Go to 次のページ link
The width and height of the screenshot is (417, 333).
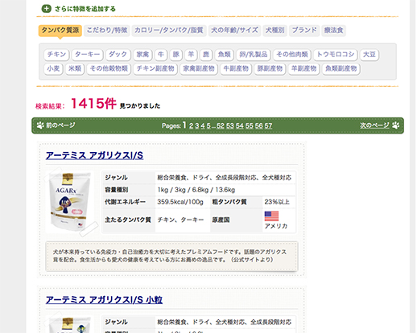click(x=374, y=125)
